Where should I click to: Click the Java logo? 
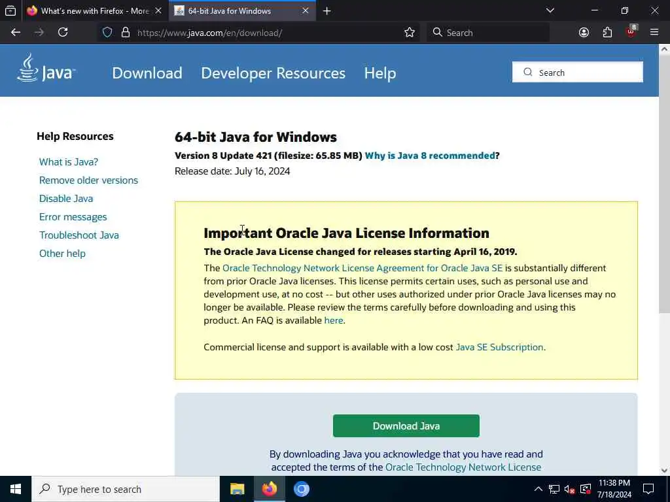(x=46, y=68)
